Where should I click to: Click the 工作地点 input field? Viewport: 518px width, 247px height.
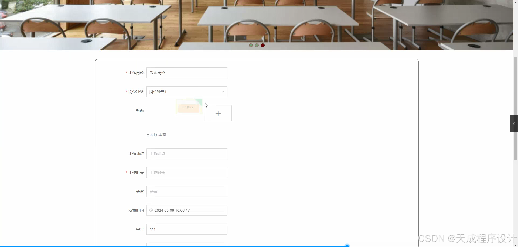pos(187,154)
